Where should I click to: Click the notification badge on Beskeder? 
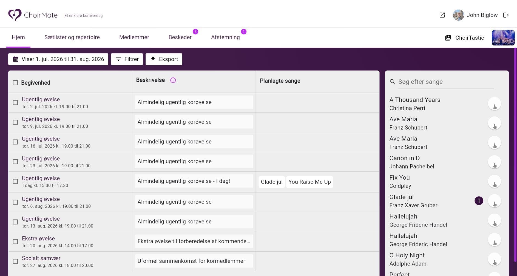click(195, 32)
